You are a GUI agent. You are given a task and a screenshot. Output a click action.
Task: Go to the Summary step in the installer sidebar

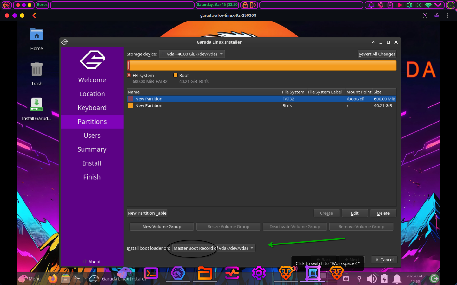[92, 149]
